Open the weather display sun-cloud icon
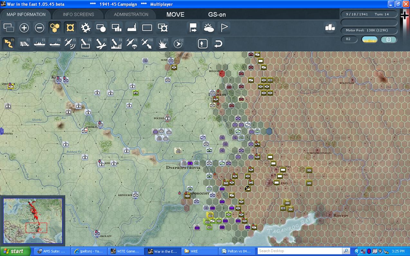This screenshot has width=410, height=256. pos(209,28)
